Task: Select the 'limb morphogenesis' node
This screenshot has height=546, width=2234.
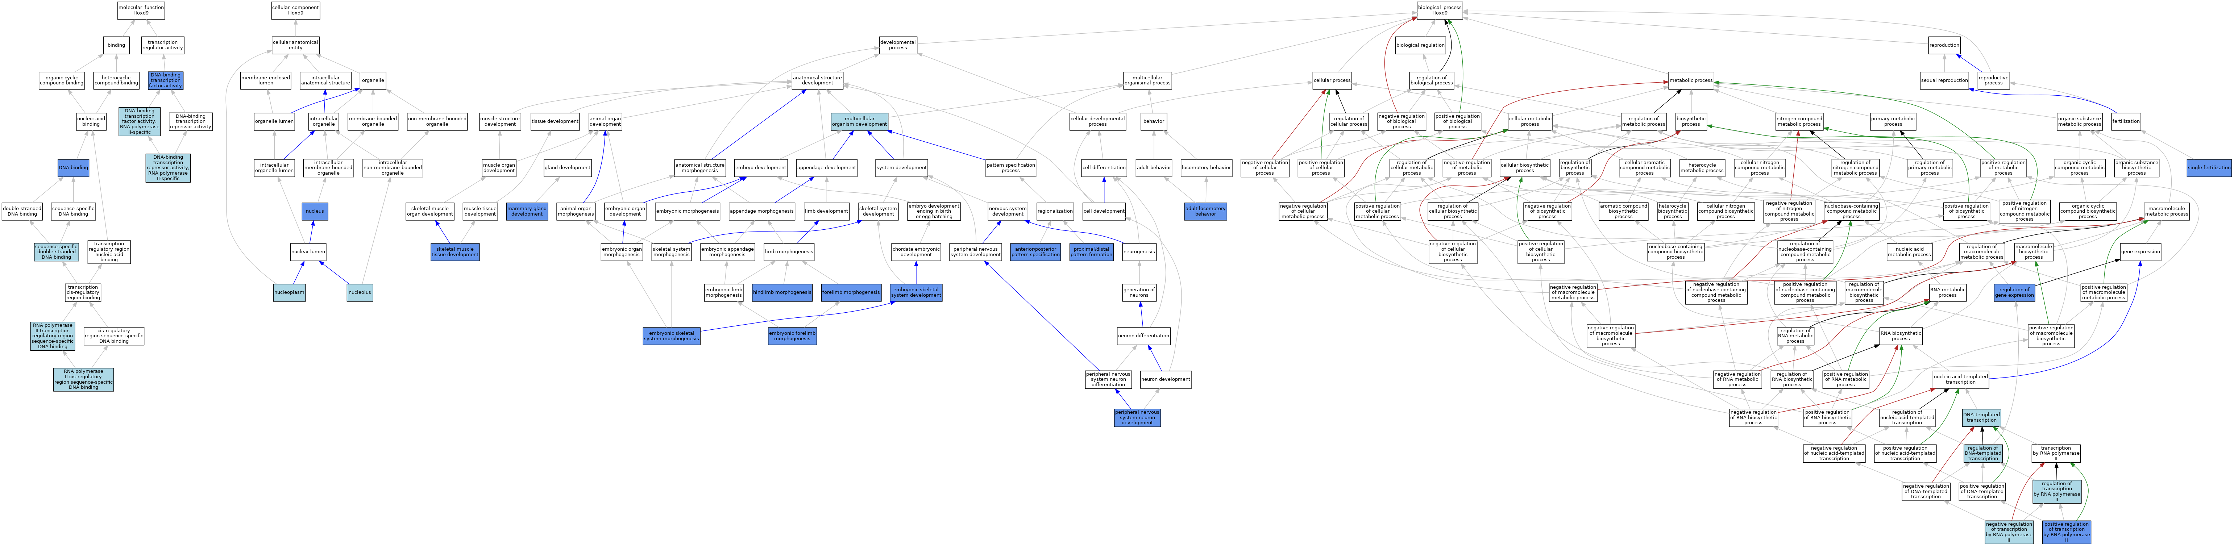Action: [789, 252]
